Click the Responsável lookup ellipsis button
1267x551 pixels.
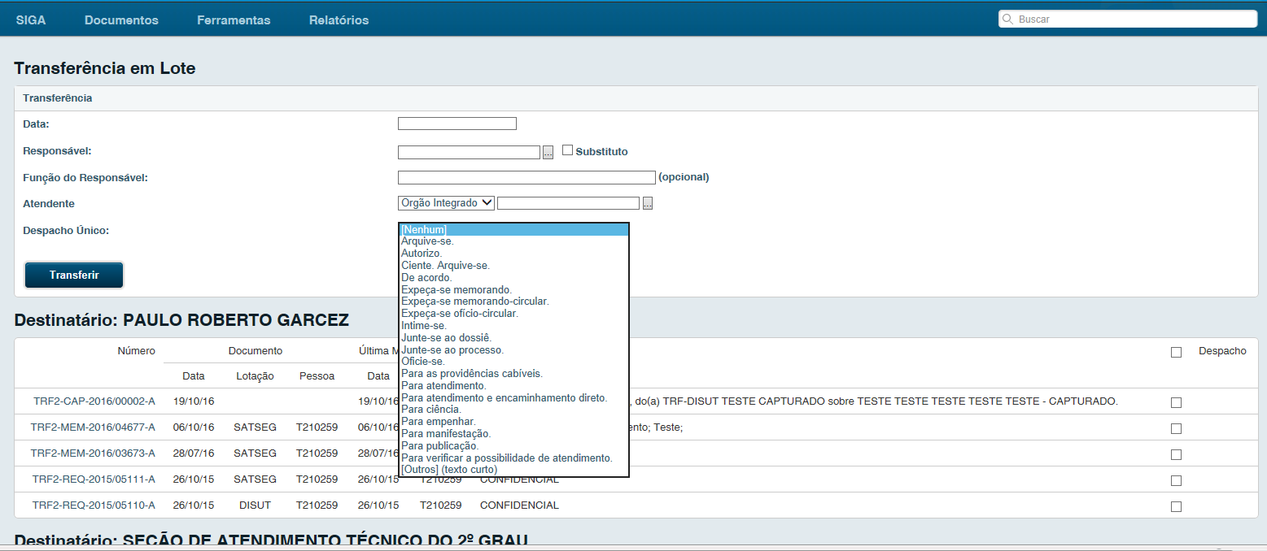[x=548, y=153]
